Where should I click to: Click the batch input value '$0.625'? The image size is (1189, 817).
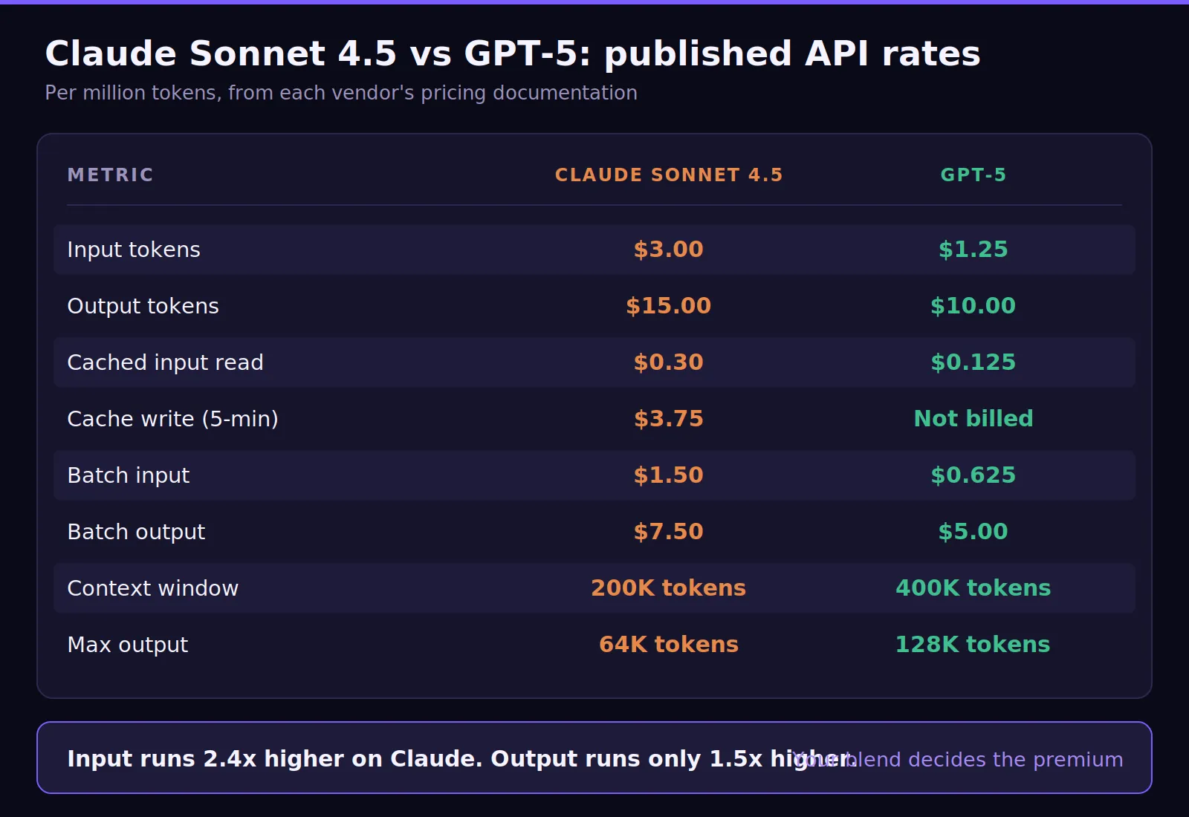[973, 475]
